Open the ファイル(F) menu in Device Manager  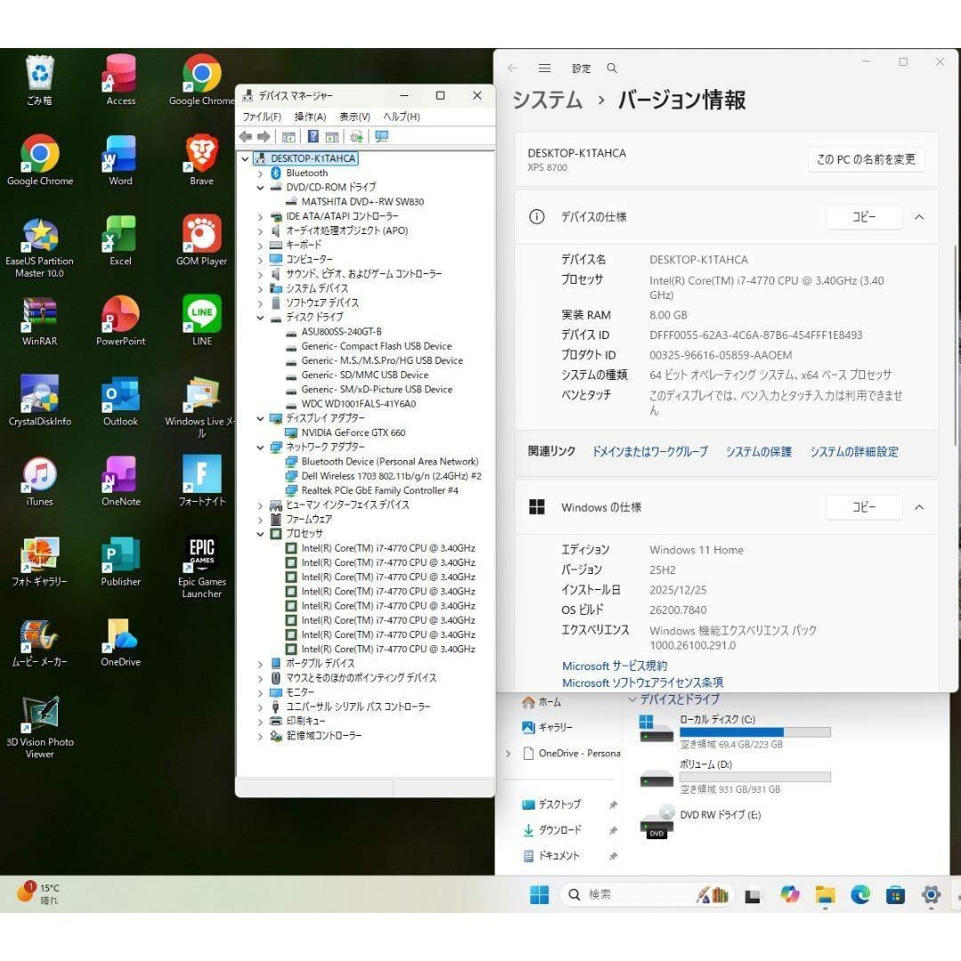(x=263, y=117)
